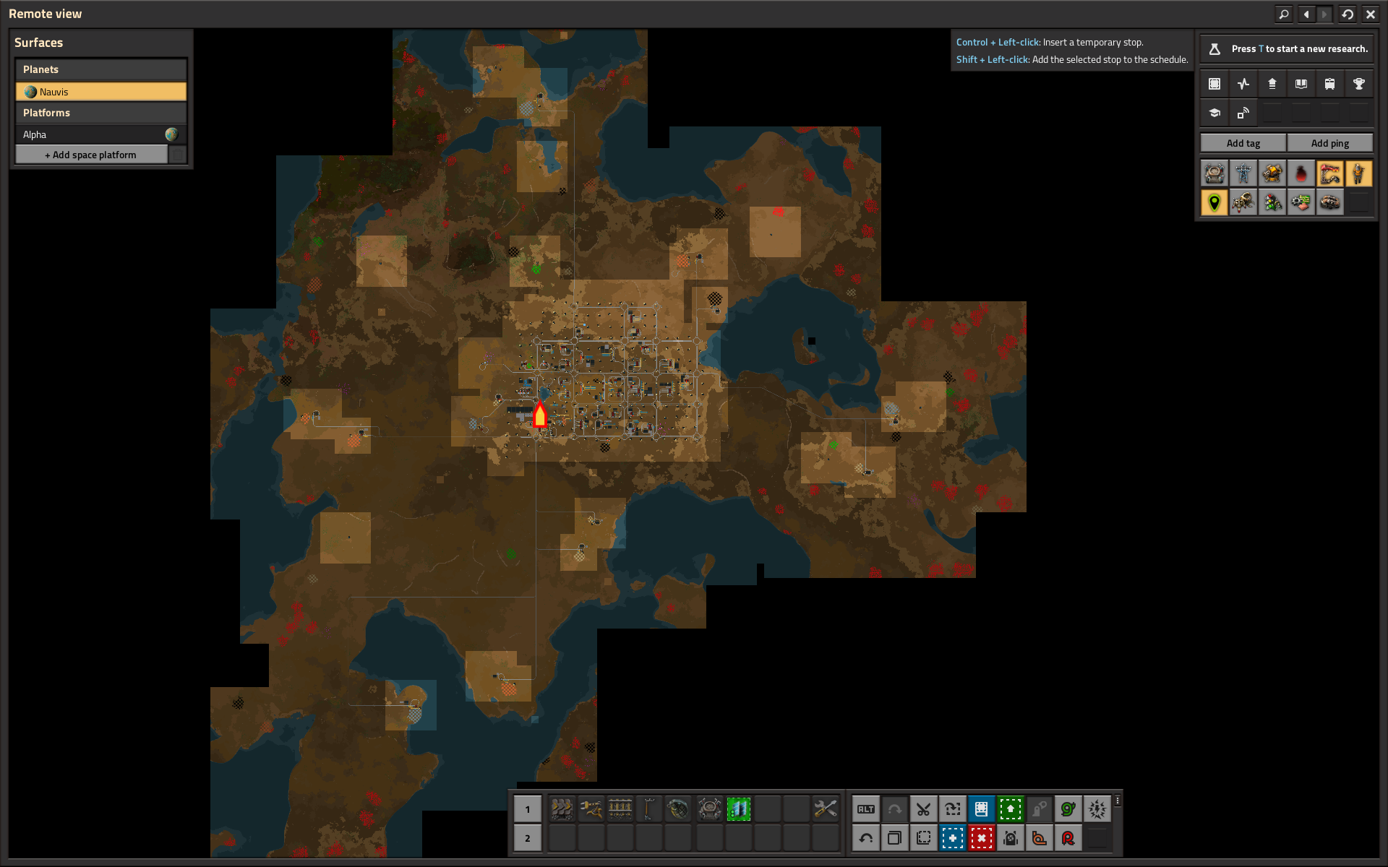Click the red R spiral shortcut
Viewport: 1388px width, 867px height.
coord(1068,838)
